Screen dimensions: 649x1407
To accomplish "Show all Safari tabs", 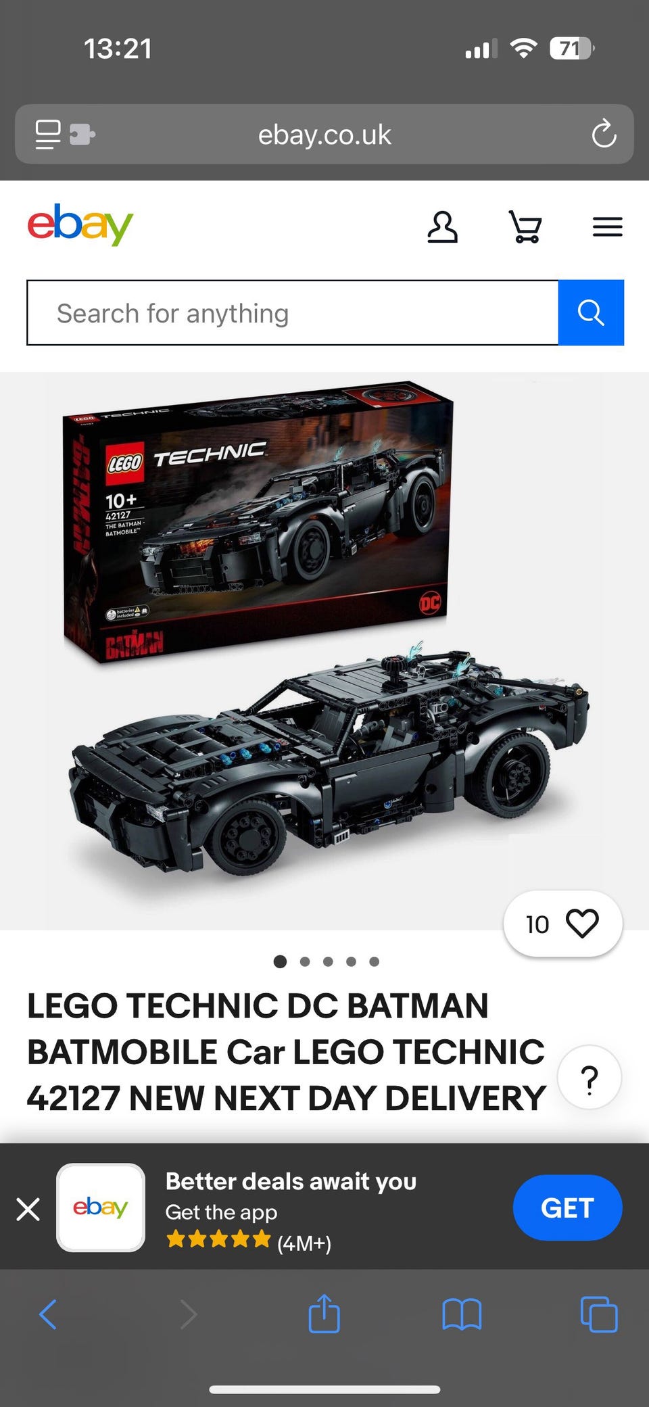I will (599, 1314).
